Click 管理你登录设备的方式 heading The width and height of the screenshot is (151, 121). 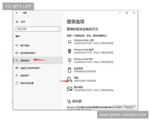coord(83,29)
